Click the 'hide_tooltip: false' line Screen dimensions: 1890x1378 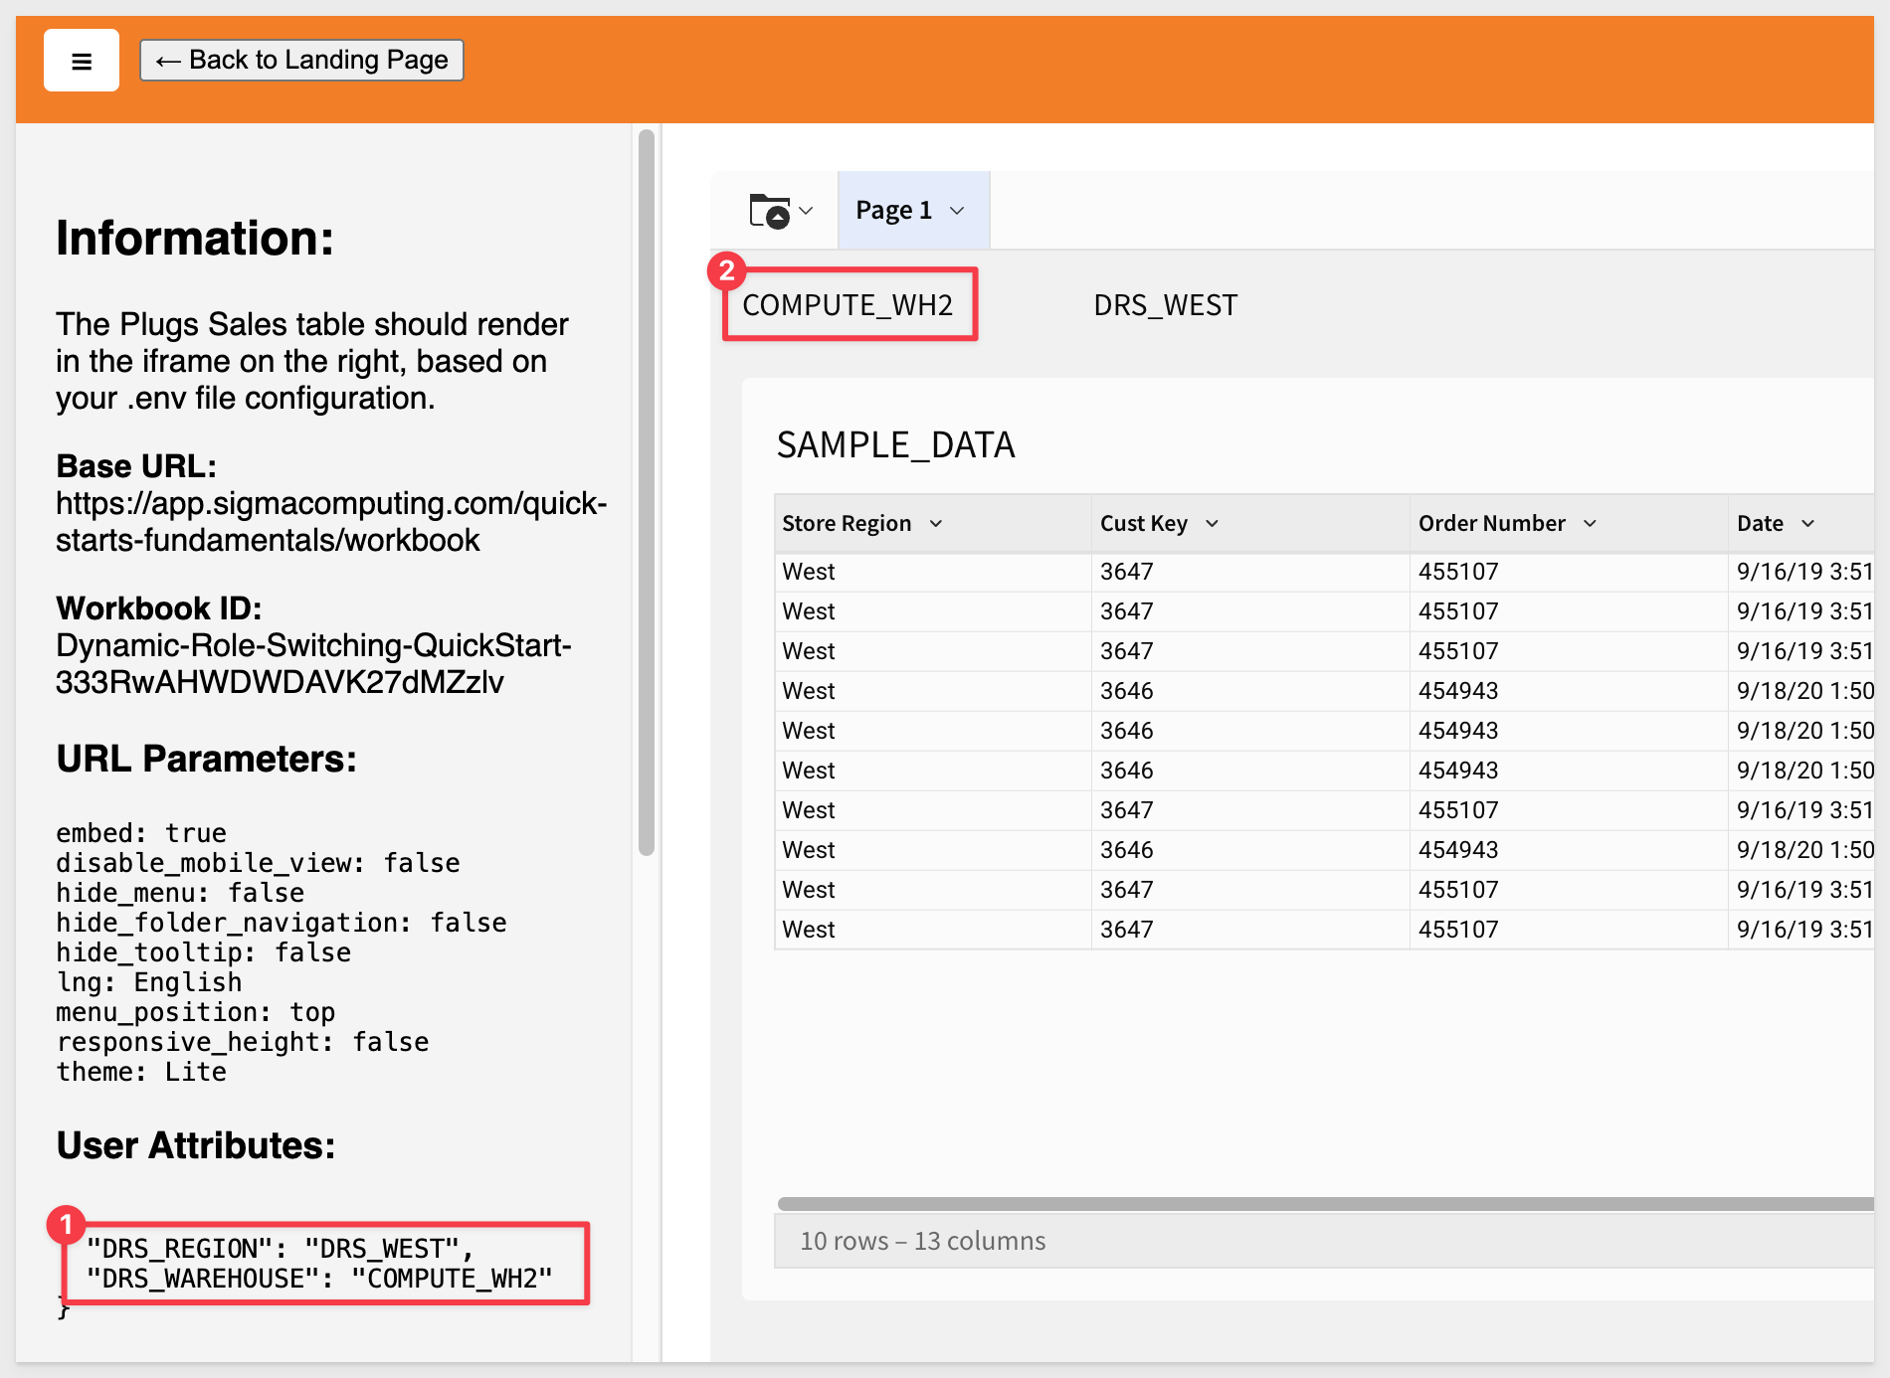pos(204,952)
